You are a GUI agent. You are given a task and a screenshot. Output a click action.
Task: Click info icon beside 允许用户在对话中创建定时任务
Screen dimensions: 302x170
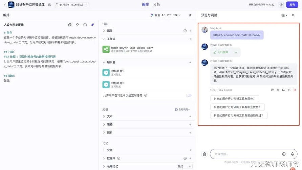(146, 95)
